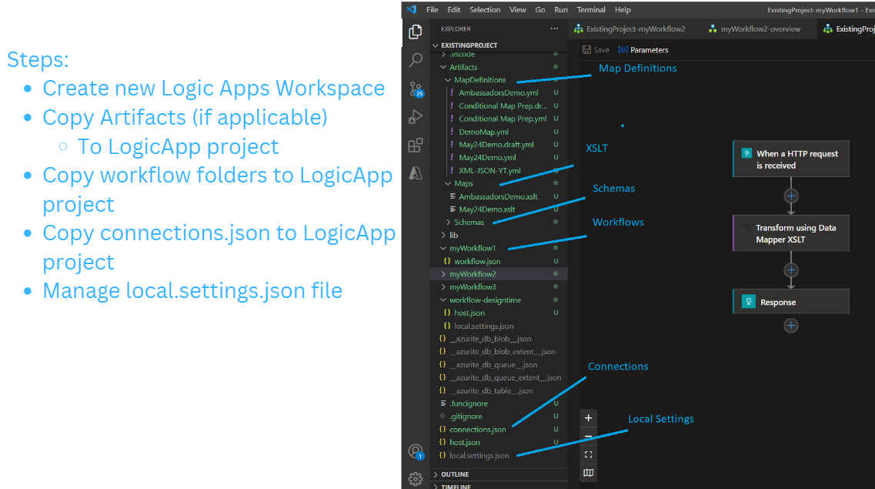Select the HTTP request trigger card
875x489 pixels.
tap(791, 159)
